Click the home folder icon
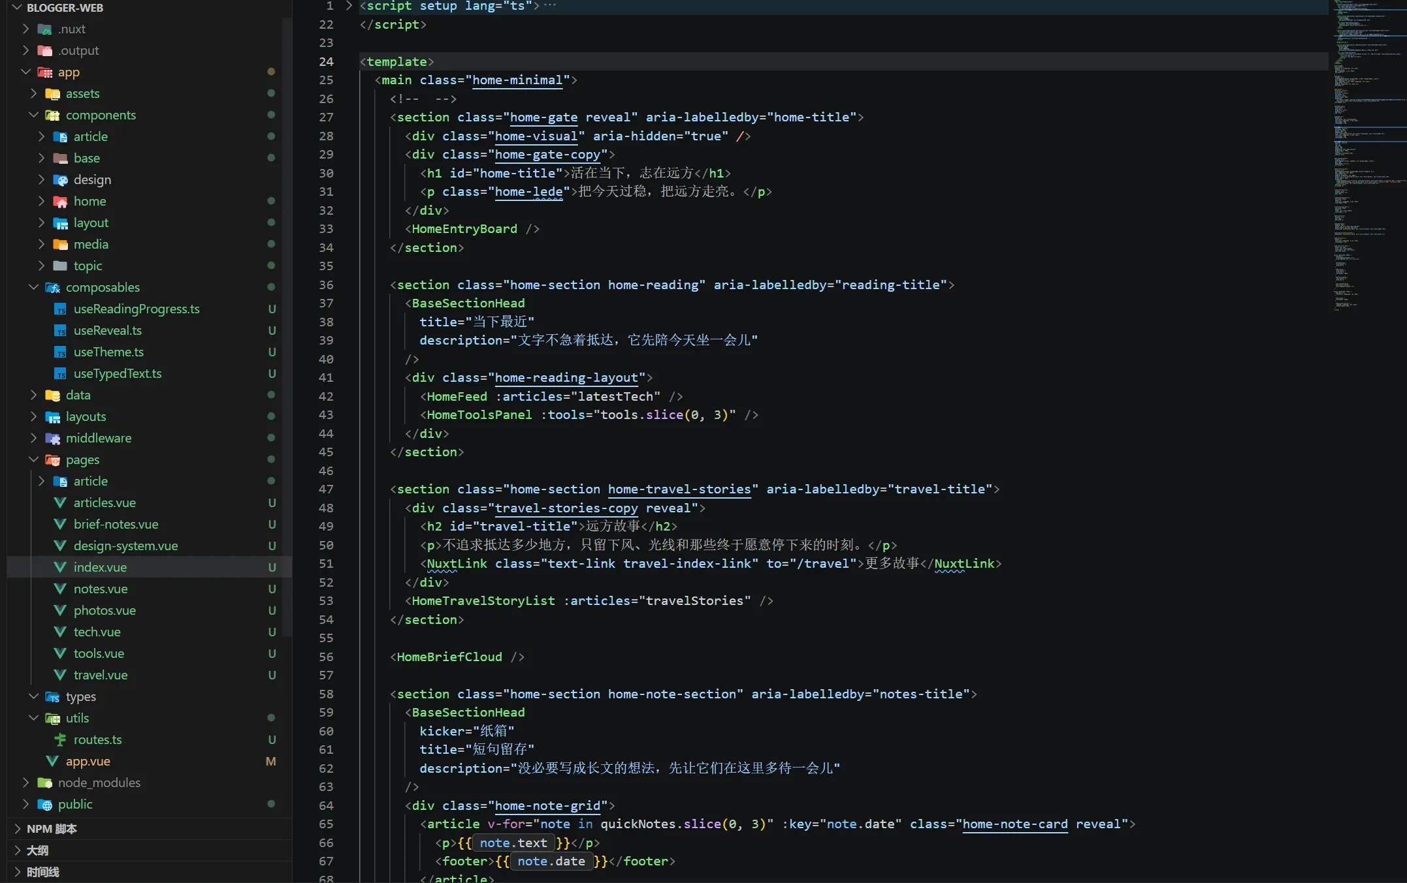Screen dimensions: 1407x883 (x=61, y=202)
